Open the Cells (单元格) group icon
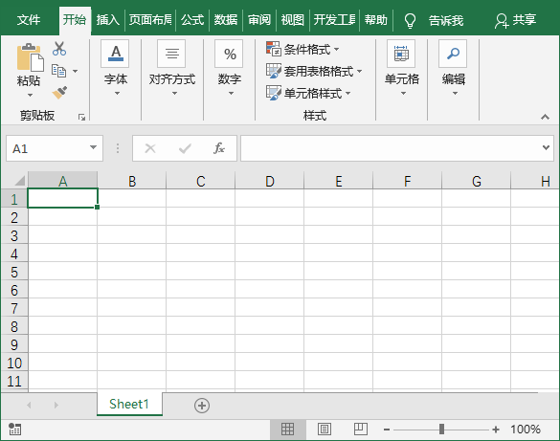Image resolution: width=560 pixels, height=441 pixels. [401, 54]
